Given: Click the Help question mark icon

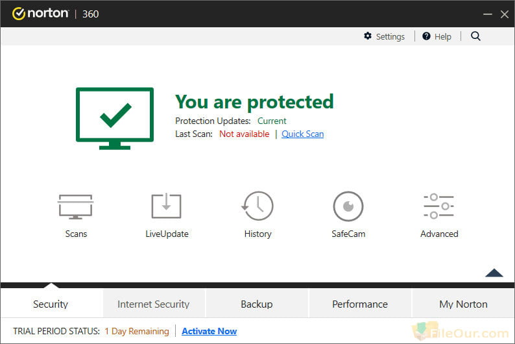Looking at the screenshot, I should click(426, 36).
